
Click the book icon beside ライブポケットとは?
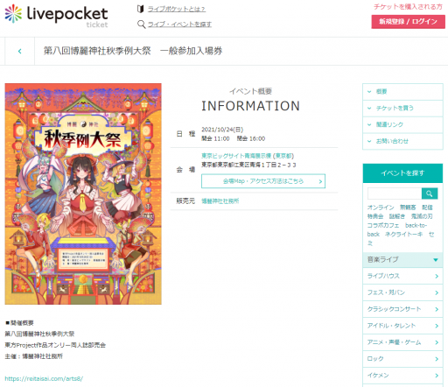[x=141, y=9]
